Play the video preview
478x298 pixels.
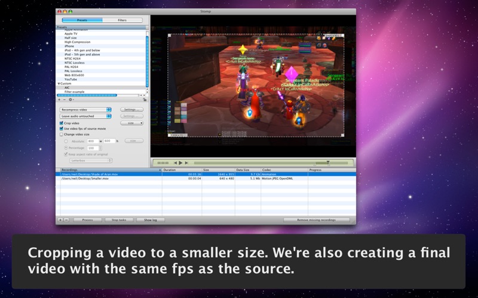(180, 163)
